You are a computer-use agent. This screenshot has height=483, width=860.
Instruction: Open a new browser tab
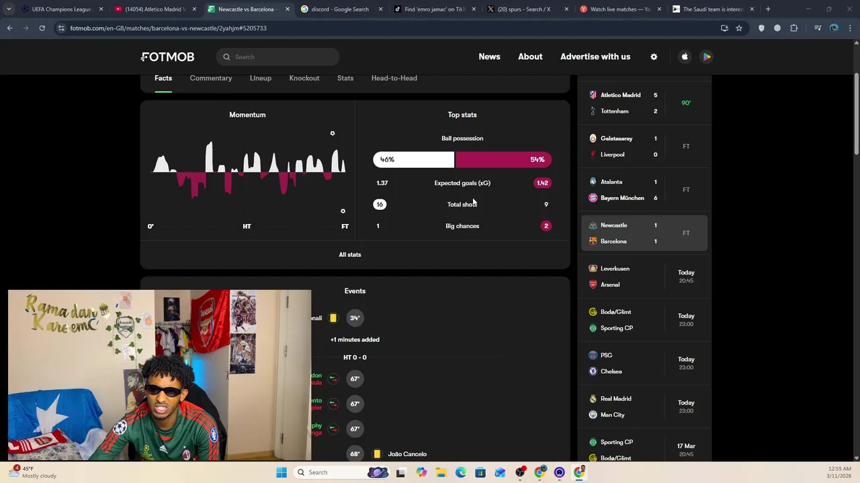tap(768, 9)
